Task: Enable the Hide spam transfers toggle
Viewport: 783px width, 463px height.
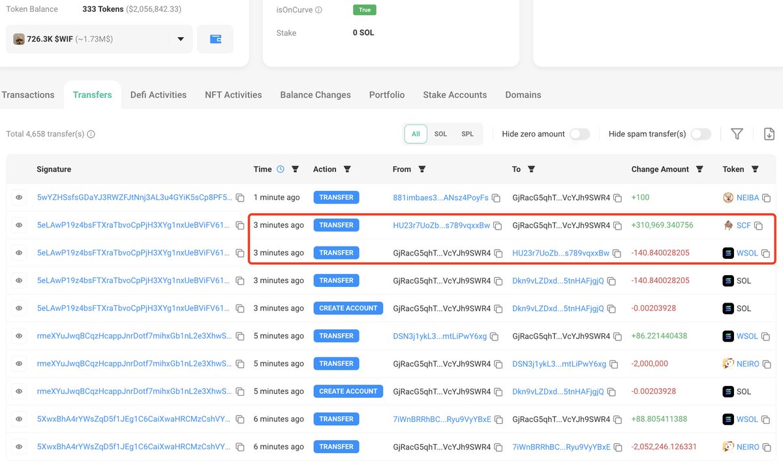Action: coord(701,133)
